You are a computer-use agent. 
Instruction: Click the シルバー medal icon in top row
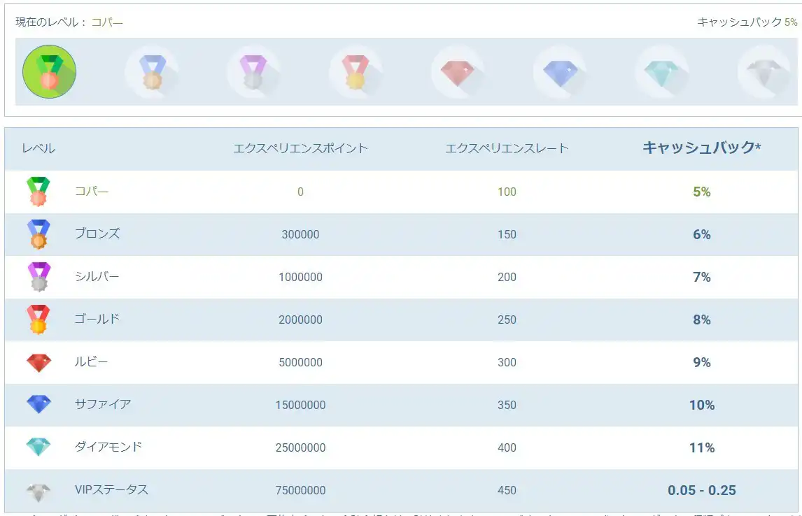[254, 71]
